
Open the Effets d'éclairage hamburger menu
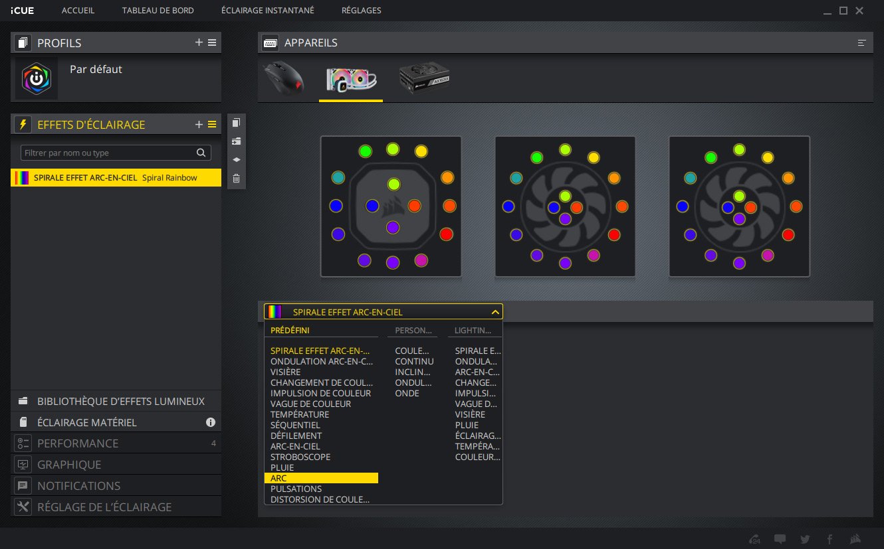click(212, 124)
